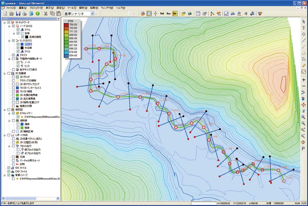Enable the 色やサイズで表示 checkbox
308x206 pixels.
coord(13,70)
